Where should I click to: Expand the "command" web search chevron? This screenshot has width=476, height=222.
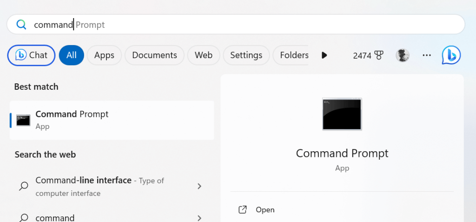click(199, 217)
